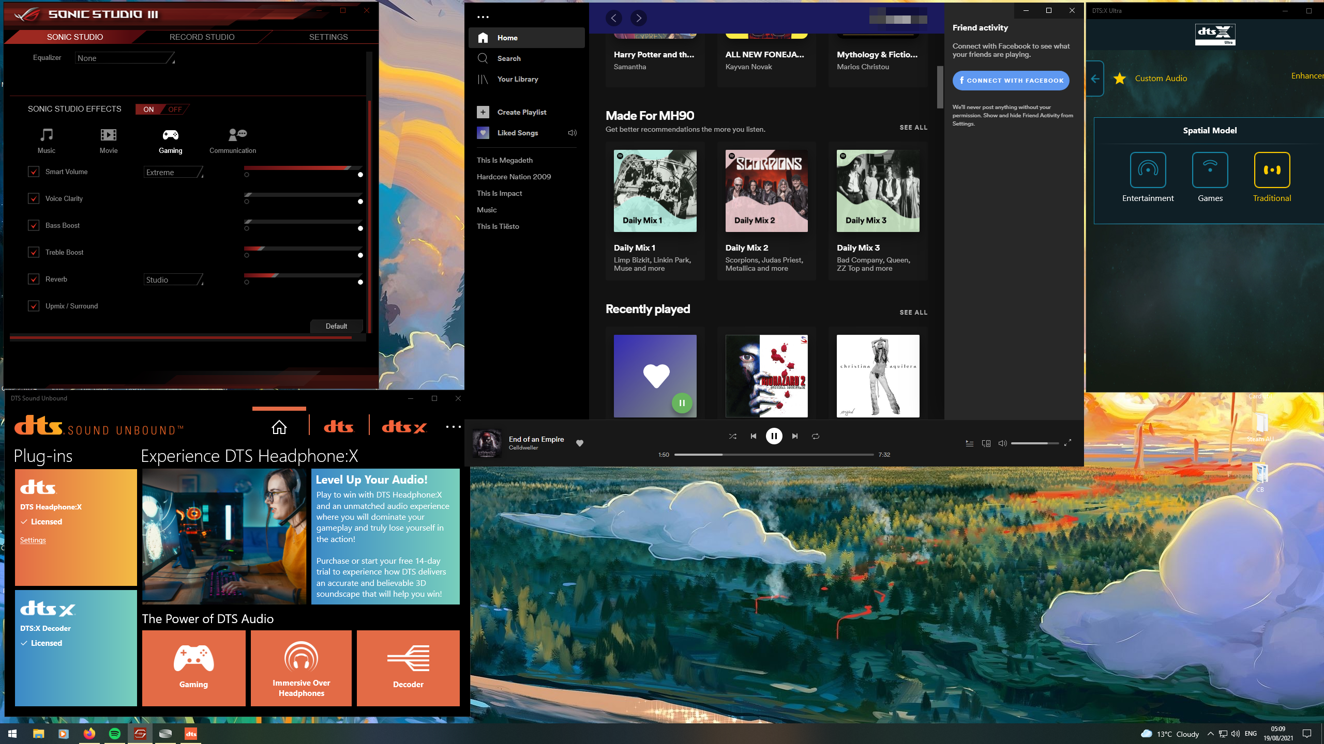Open Spotify from the Windows taskbar
Image resolution: width=1324 pixels, height=744 pixels.
pos(115,734)
